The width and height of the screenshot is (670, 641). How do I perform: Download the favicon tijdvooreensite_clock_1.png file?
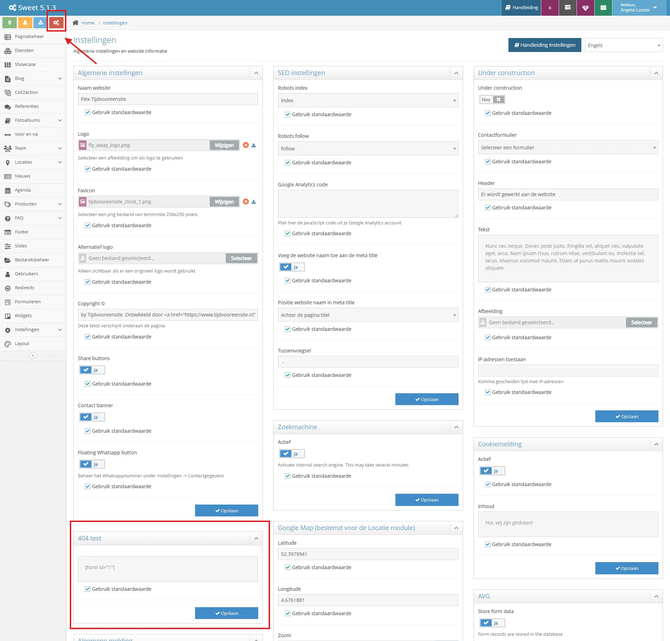(254, 202)
